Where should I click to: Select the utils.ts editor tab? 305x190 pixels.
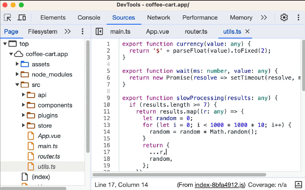coord(232,31)
